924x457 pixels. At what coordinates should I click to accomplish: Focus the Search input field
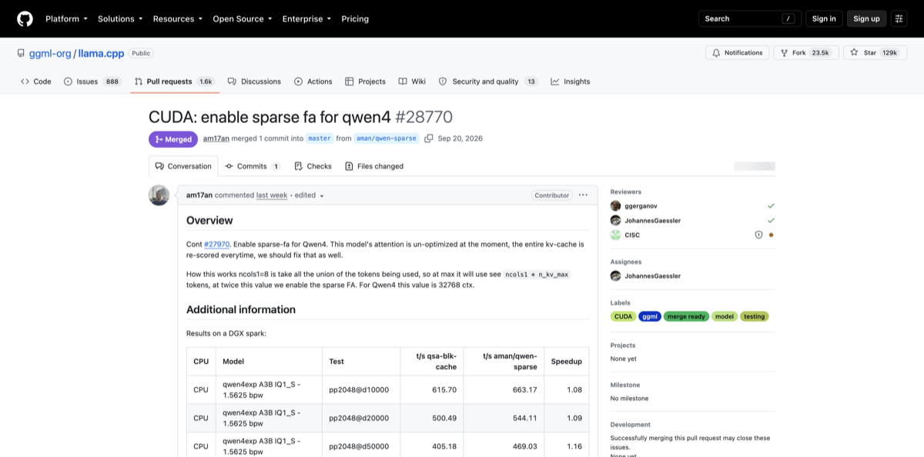(x=749, y=18)
